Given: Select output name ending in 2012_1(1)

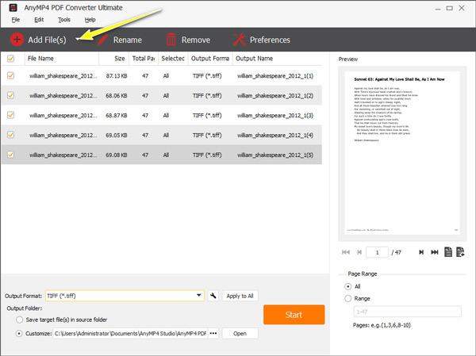Looking at the screenshot, I should pyautogui.click(x=275, y=76).
